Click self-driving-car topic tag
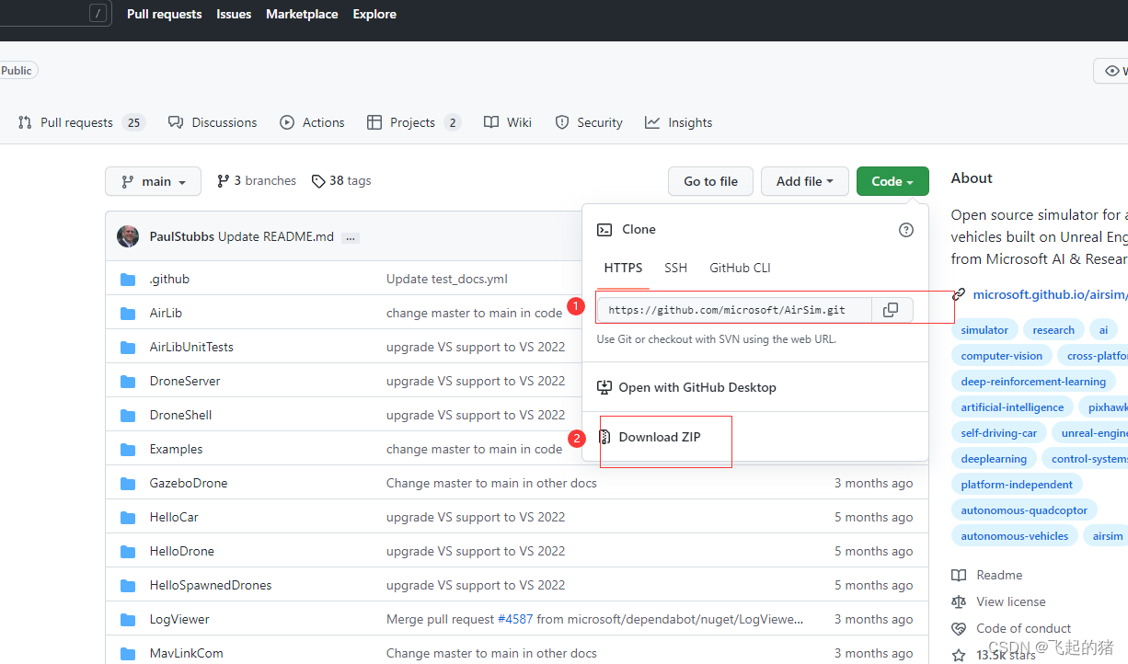Screen dimensions: 1128x664 pyautogui.click(x=999, y=433)
